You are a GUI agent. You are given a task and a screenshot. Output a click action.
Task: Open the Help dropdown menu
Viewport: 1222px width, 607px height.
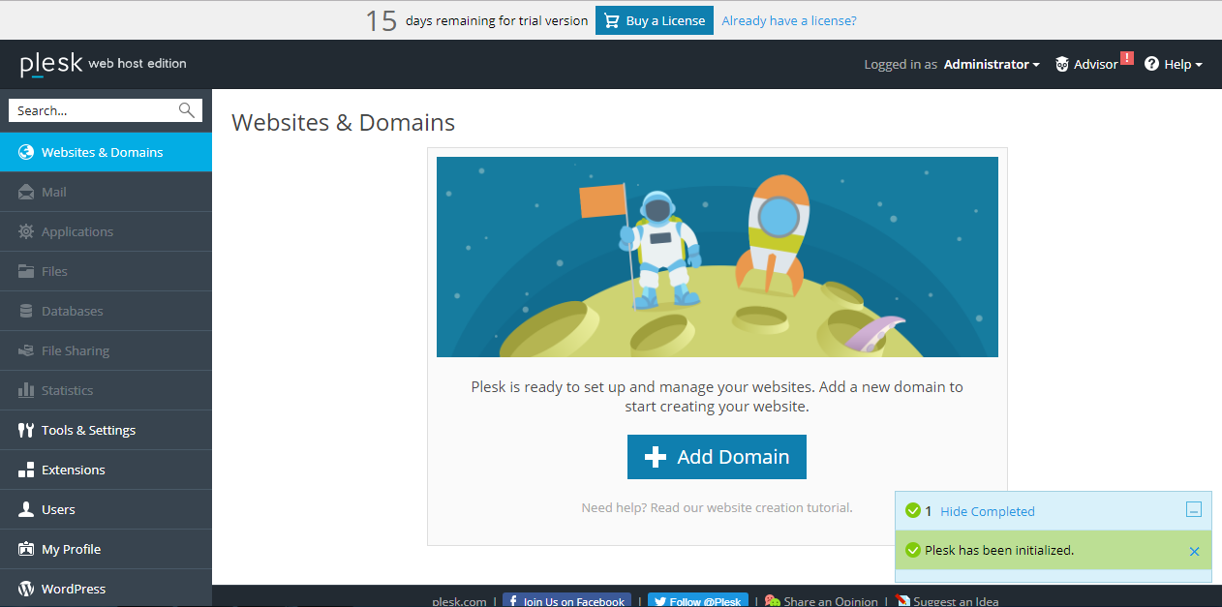coord(1174,64)
